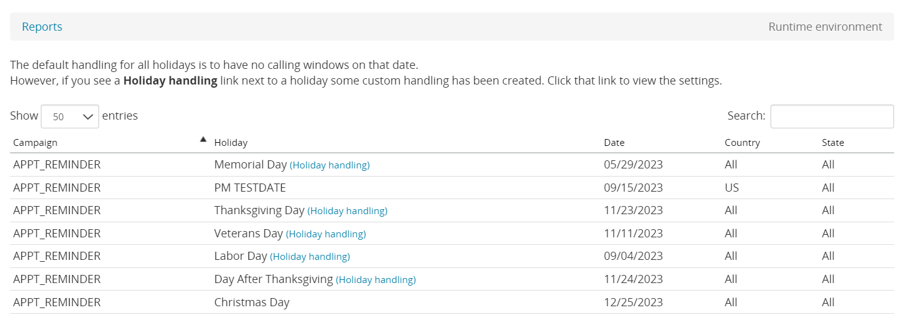
Task: Click the US country cell
Action: 732,188
